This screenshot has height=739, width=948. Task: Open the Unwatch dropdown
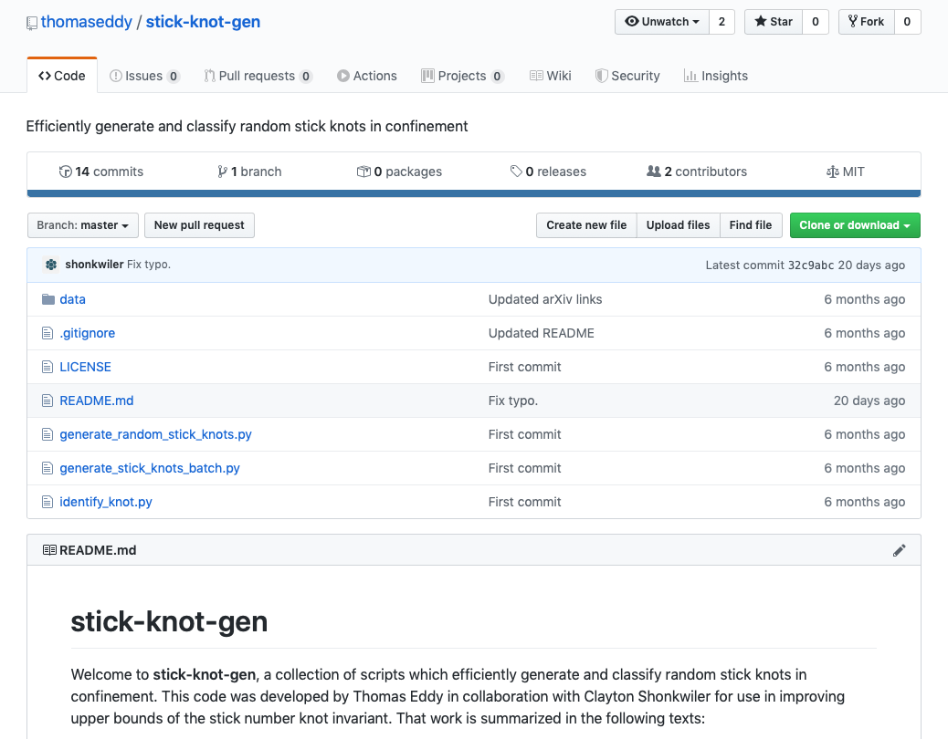(662, 22)
